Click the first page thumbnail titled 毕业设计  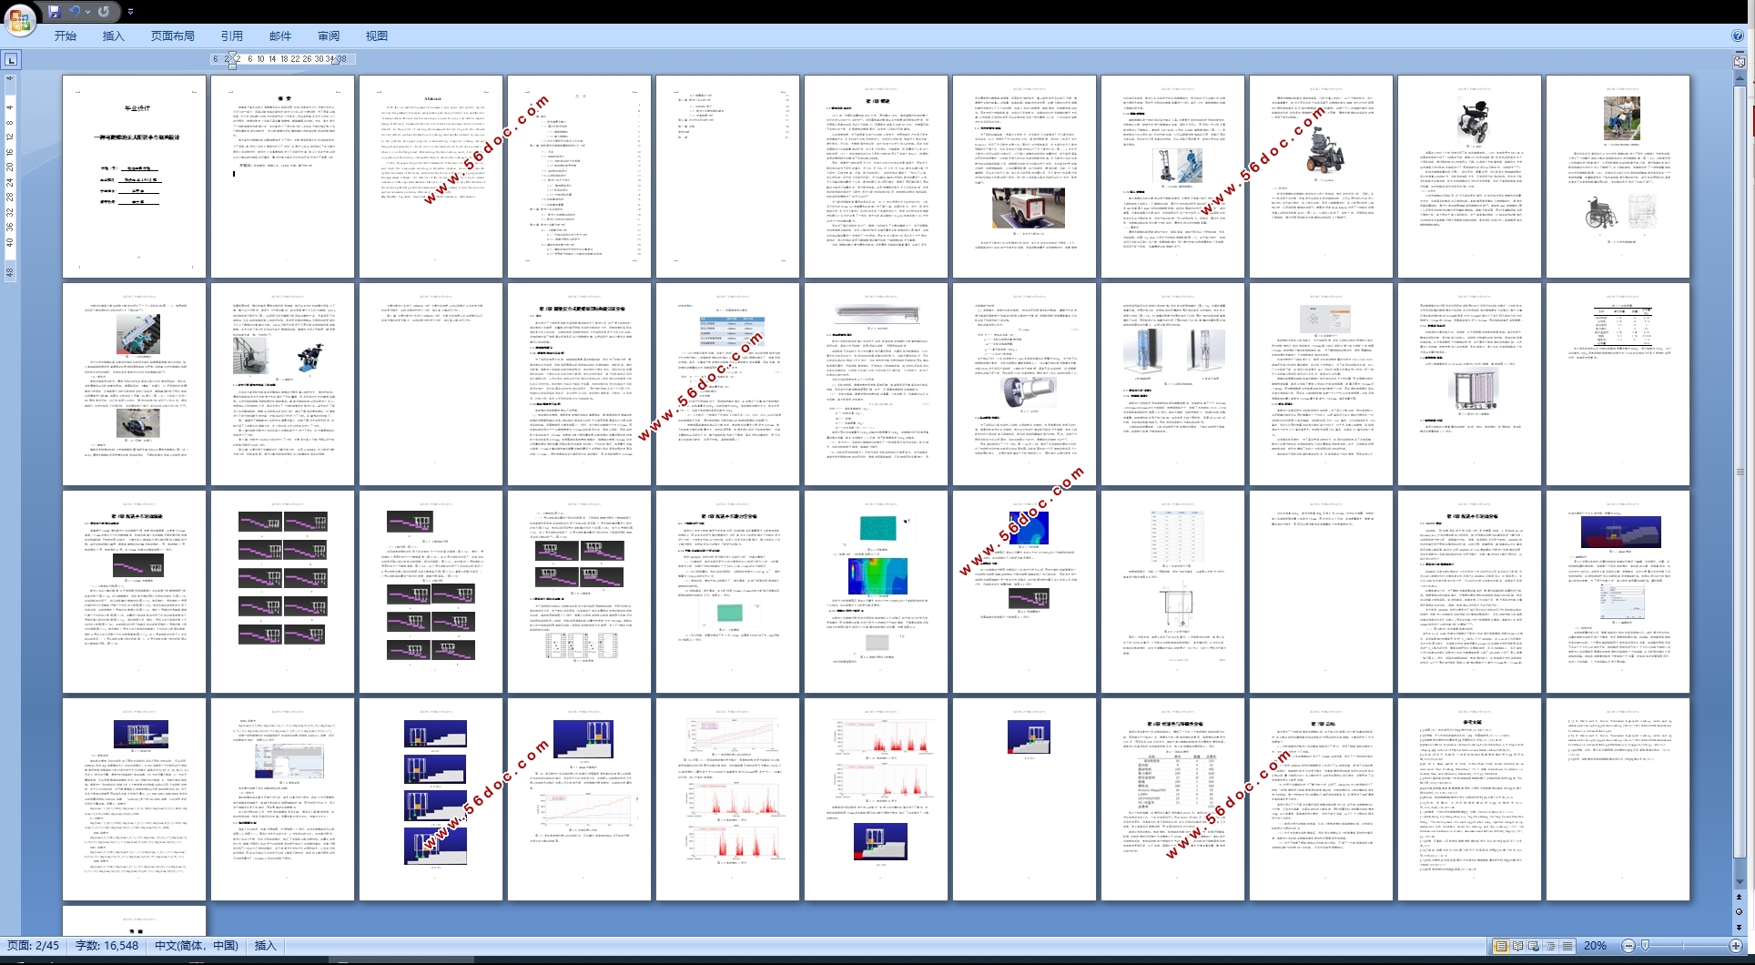(x=135, y=177)
